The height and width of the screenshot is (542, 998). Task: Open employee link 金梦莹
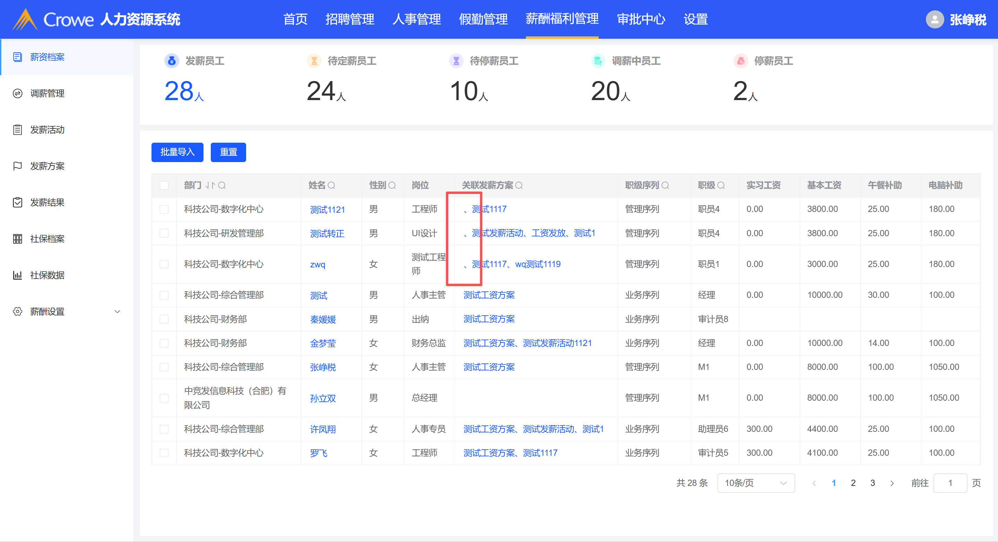[x=323, y=343]
